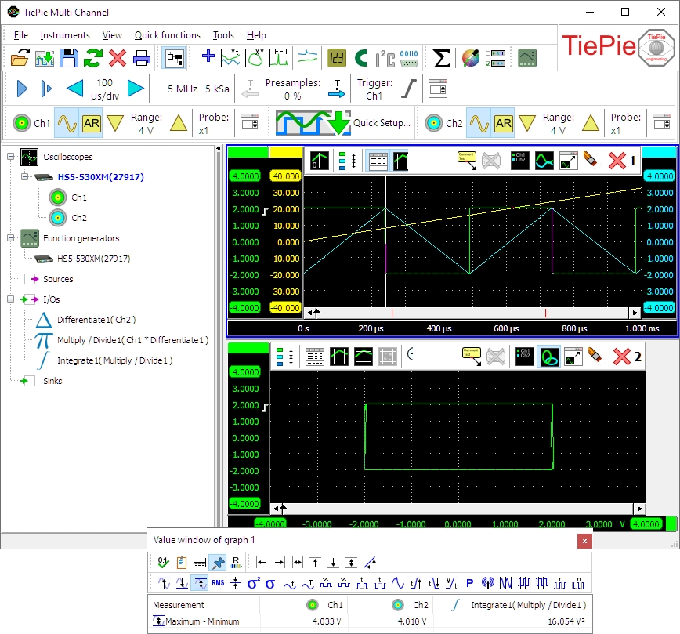The height and width of the screenshot is (634, 680).
Task: Toggle the pin icon in value window
Action: tap(219, 562)
